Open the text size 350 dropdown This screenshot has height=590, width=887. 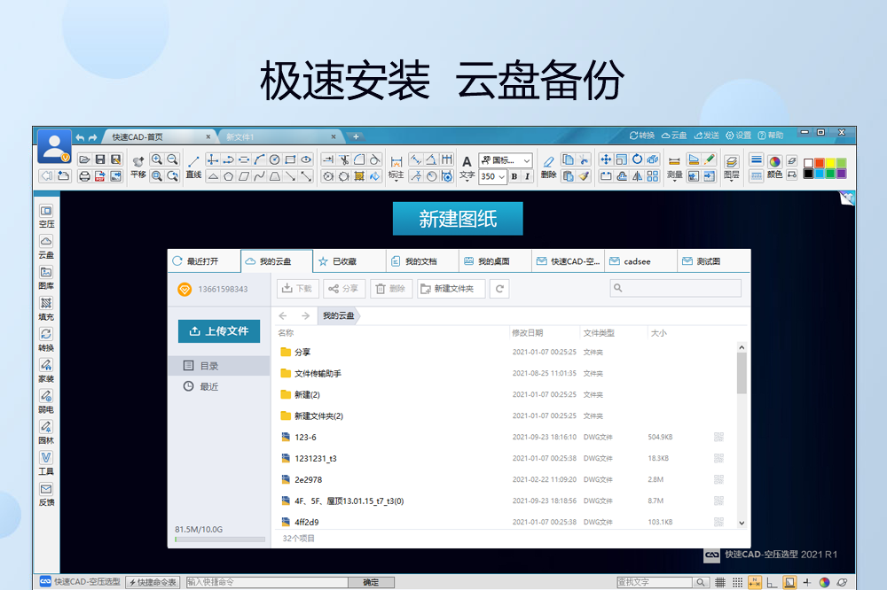coord(492,176)
